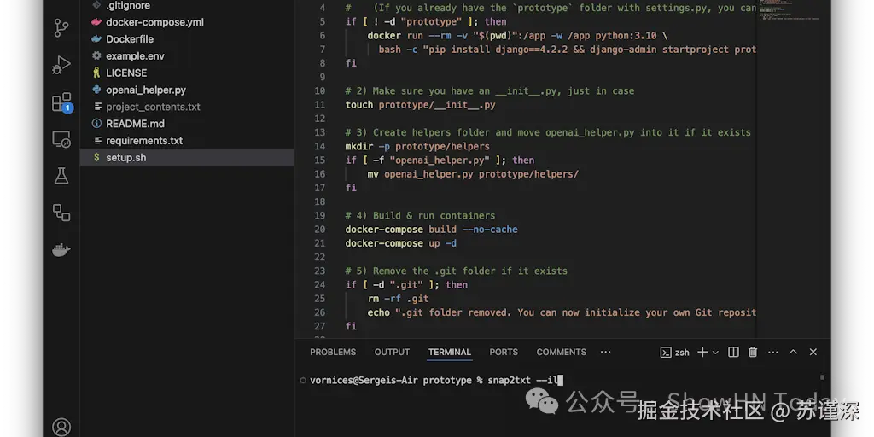The width and height of the screenshot is (874, 437).
Task: Click the Dockerfile whale file icon
Action: 97,39
